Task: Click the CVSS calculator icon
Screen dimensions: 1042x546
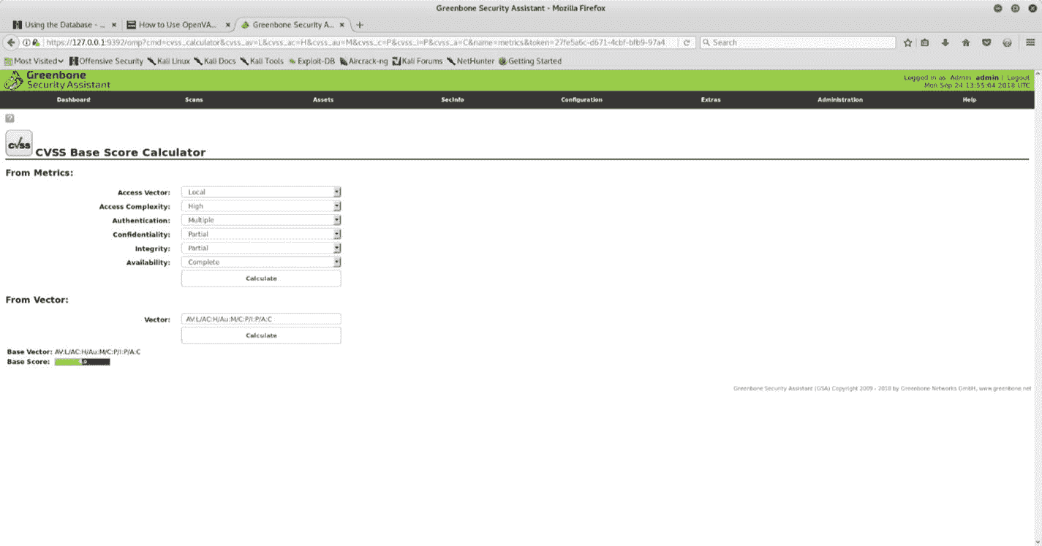Action: (19, 143)
